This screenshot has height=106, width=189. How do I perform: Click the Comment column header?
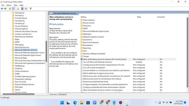click(x=161, y=17)
